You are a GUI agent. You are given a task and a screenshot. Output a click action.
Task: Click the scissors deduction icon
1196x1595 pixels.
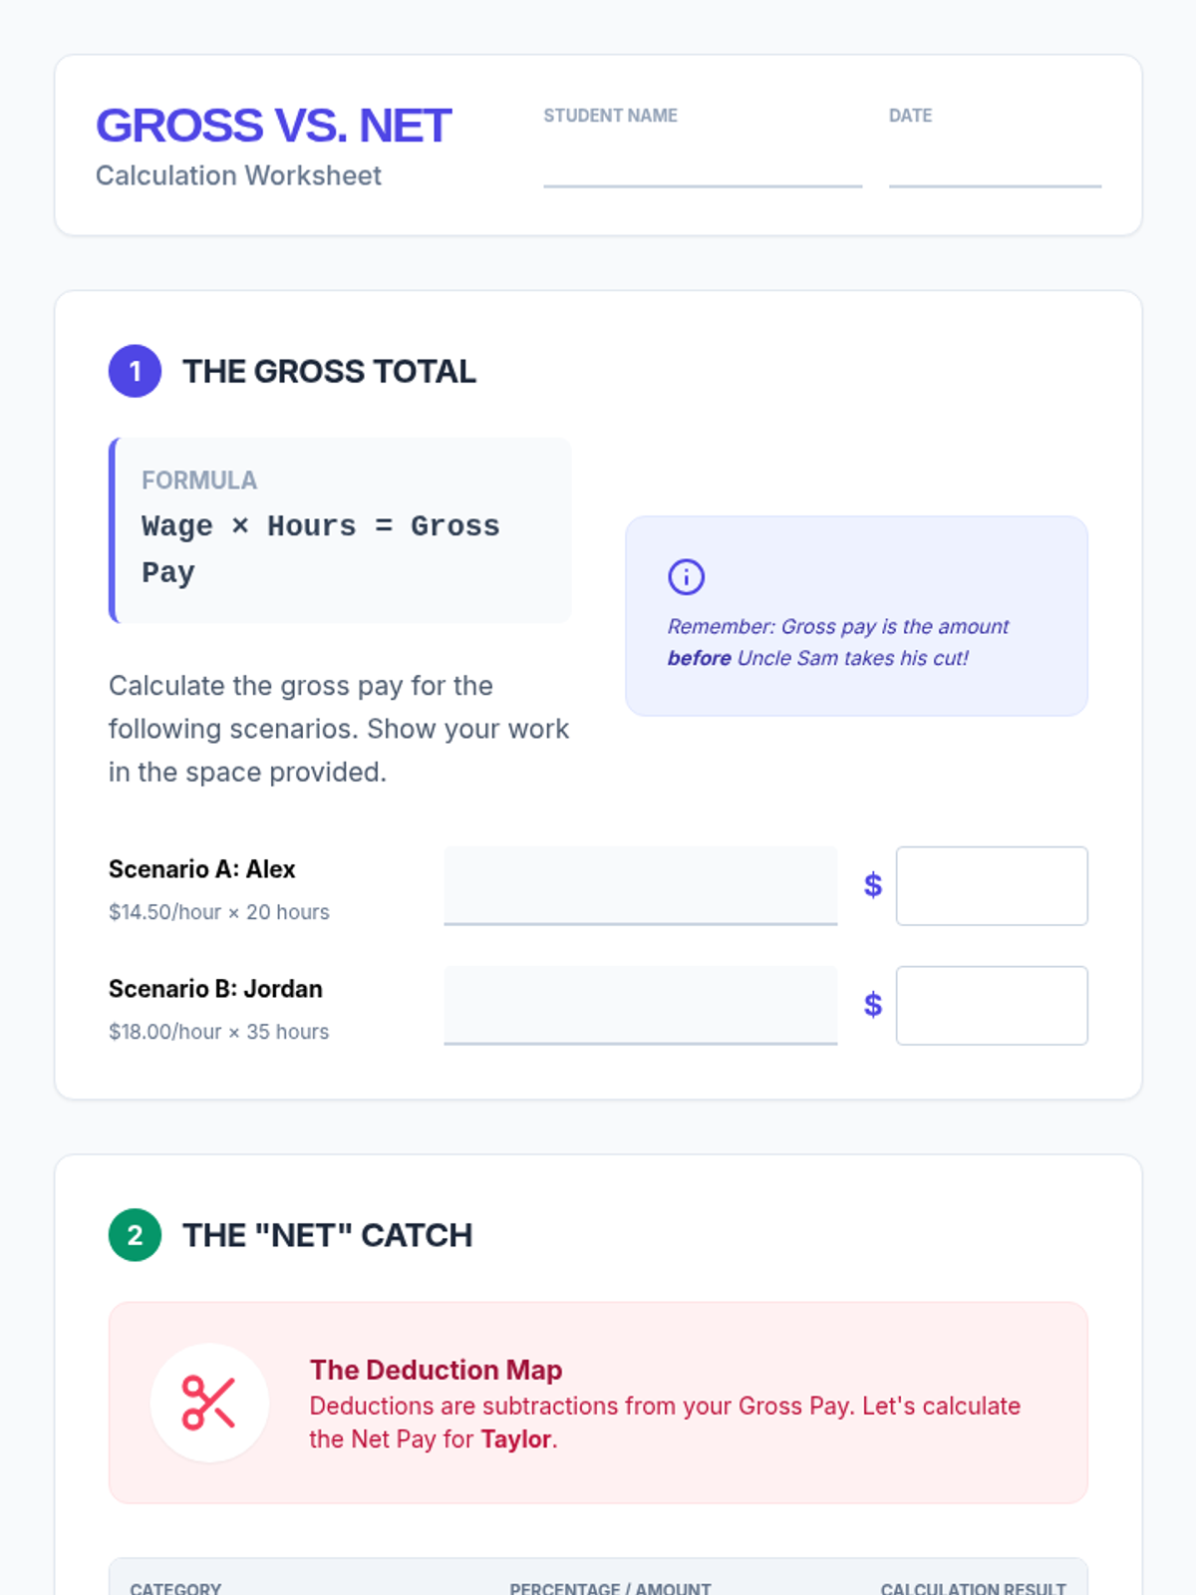(209, 1403)
